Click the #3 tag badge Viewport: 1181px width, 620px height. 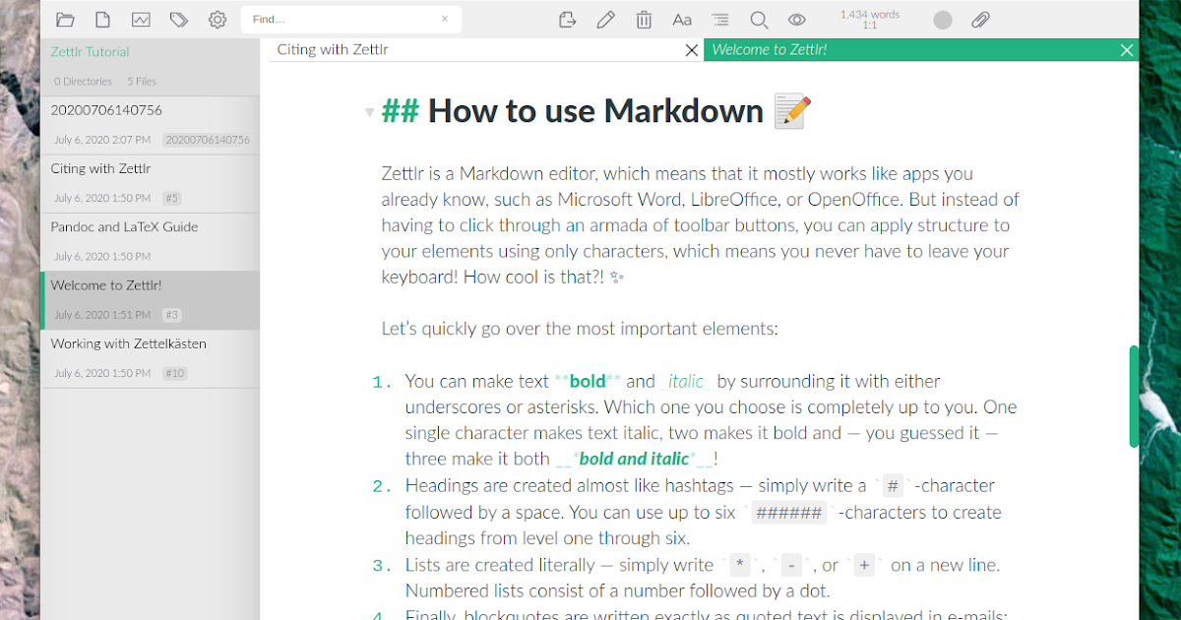[172, 315]
